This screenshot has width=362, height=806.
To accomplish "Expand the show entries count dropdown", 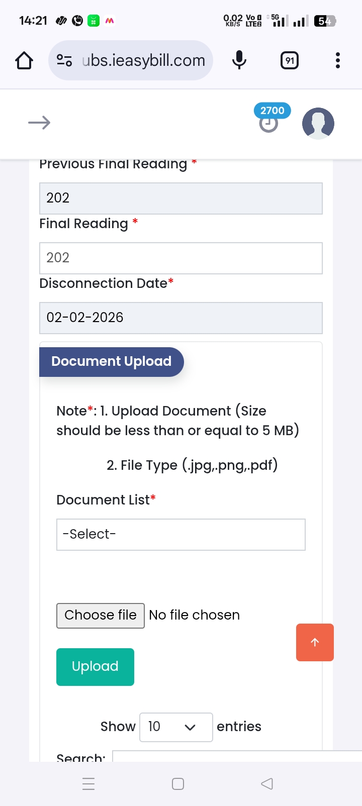I will 176,727.
